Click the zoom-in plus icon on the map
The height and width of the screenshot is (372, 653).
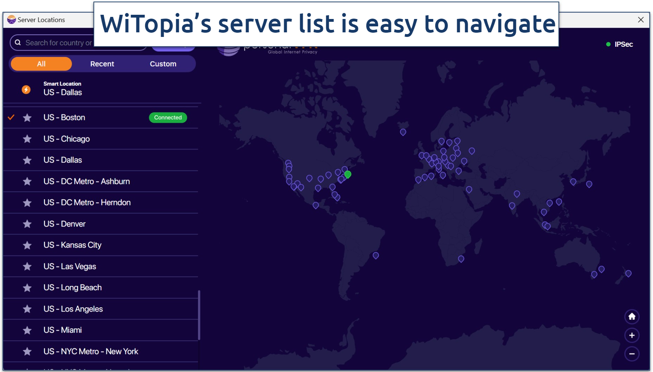click(x=632, y=335)
